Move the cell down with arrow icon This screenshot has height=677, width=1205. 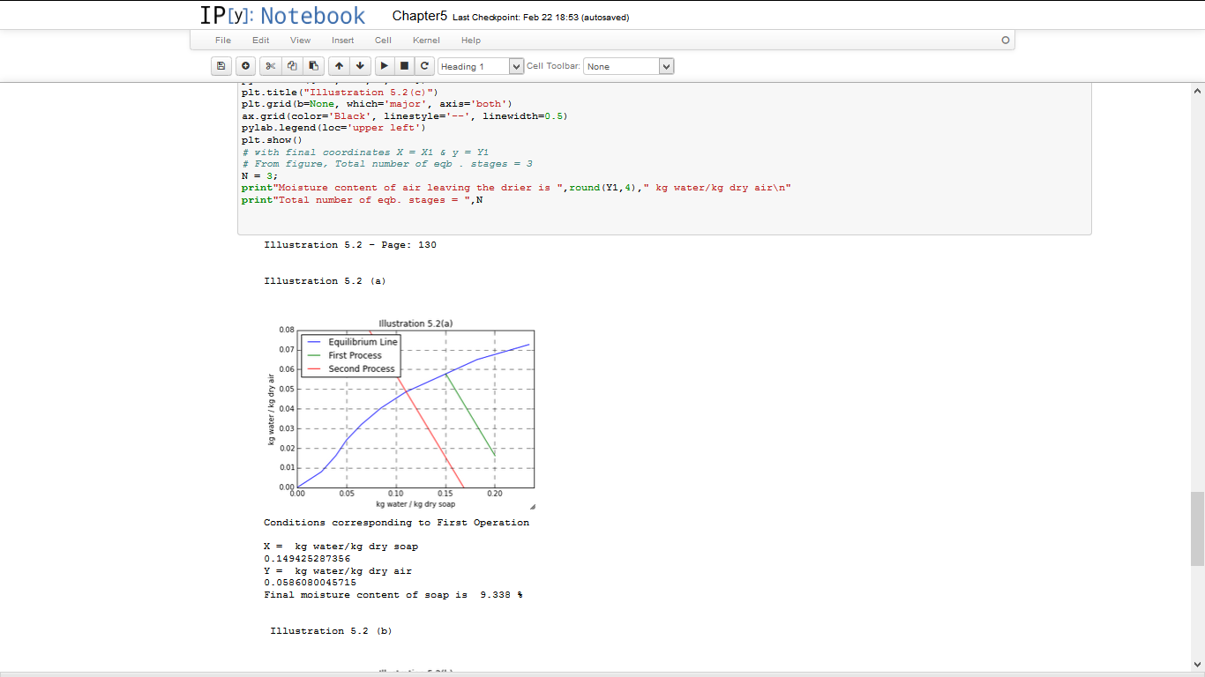pyautogui.click(x=360, y=66)
